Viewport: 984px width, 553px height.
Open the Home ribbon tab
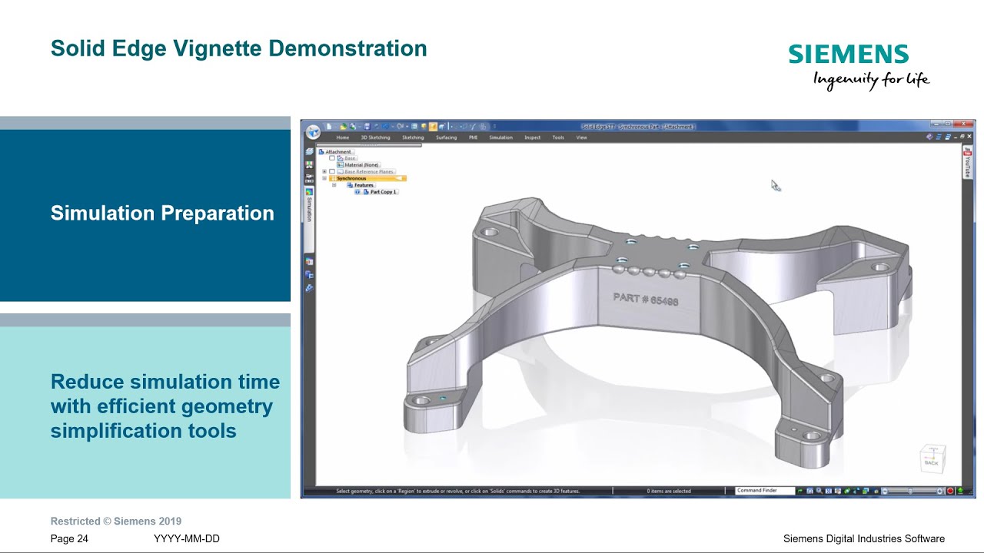point(343,137)
